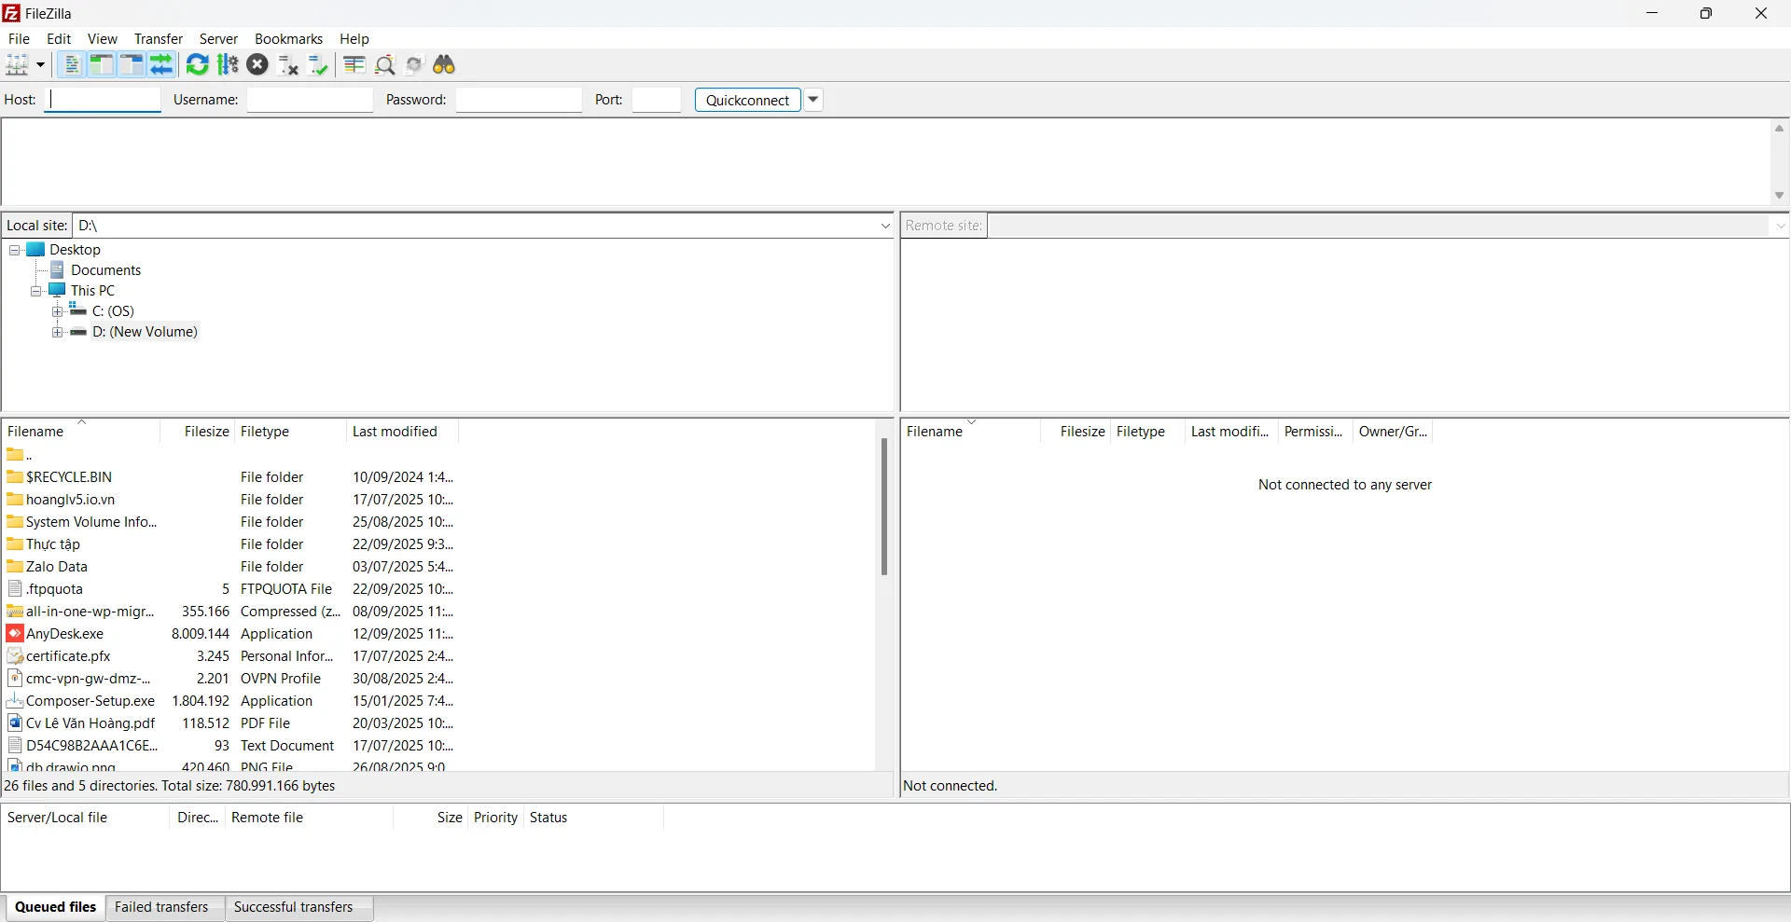
Task: Click process queue toolbar icon
Action: pos(229,65)
